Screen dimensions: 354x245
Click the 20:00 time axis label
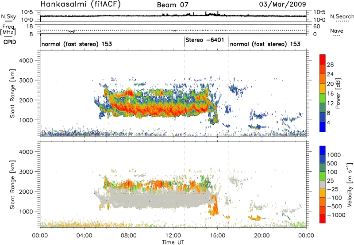[x=262, y=236]
